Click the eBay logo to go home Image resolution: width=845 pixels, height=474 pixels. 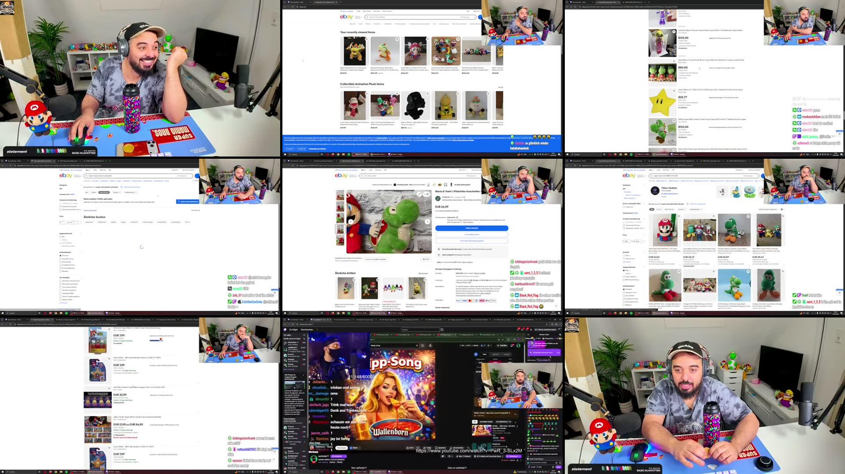click(x=341, y=175)
